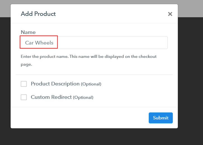Screen dimensions: 203x145
Task: Click blank header space beside the title
Action: coord(112,14)
